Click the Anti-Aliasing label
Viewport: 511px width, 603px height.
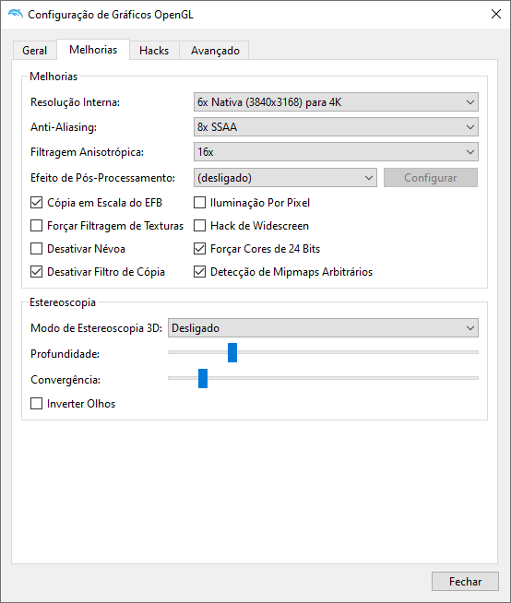[x=64, y=127]
